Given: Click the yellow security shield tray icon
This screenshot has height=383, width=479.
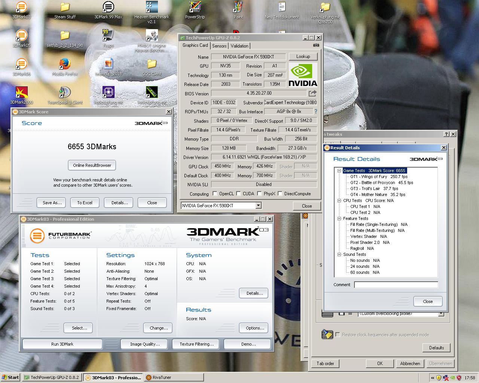Looking at the screenshot, I should coord(439,378).
